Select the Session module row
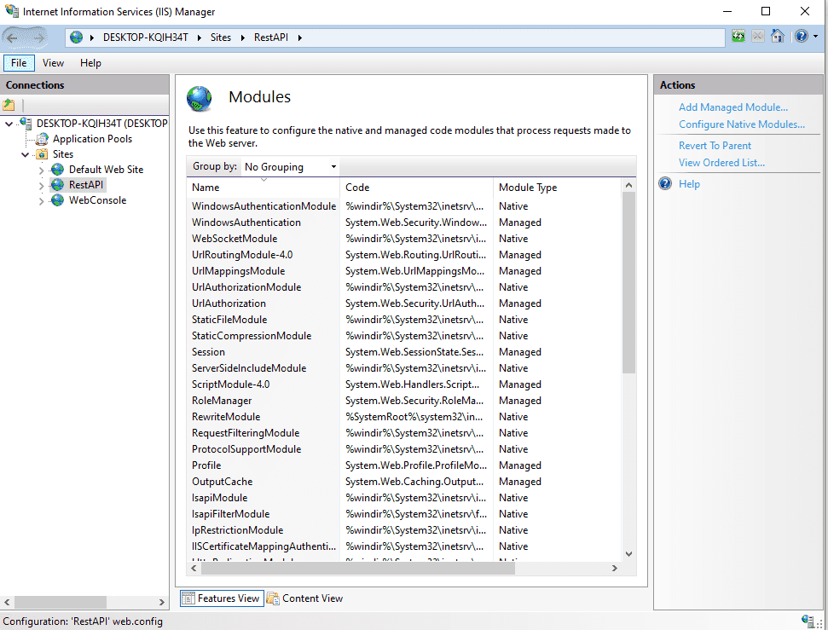This screenshot has height=630, width=828. coord(404,352)
